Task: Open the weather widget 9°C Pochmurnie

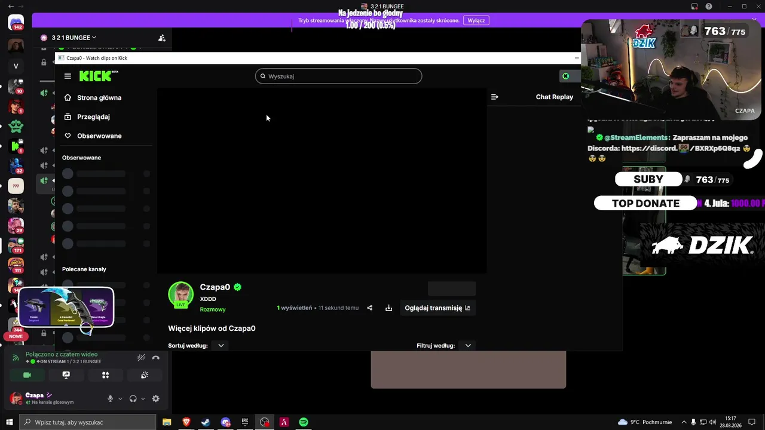Action: (x=644, y=422)
